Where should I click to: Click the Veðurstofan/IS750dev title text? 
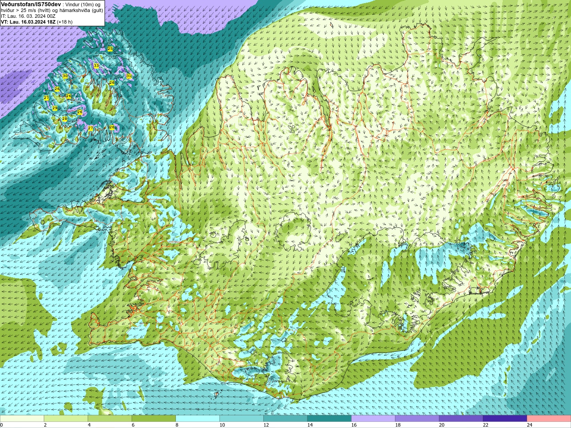coord(31,4)
